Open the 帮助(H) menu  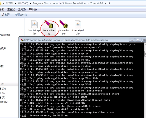tap(33, 9)
